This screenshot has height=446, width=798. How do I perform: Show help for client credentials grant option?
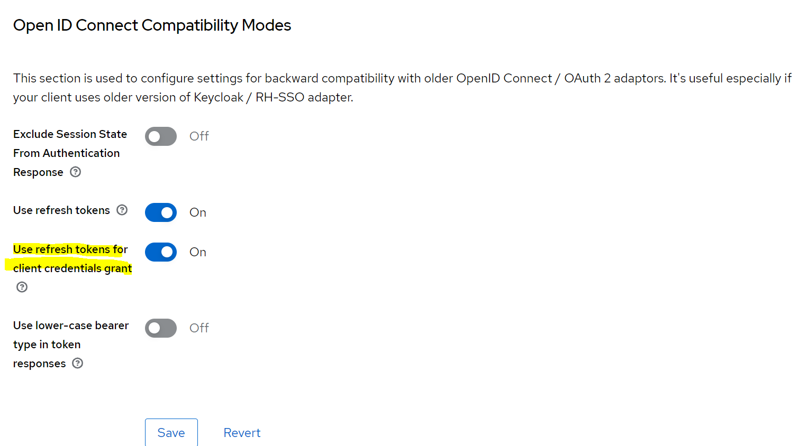[x=22, y=286]
